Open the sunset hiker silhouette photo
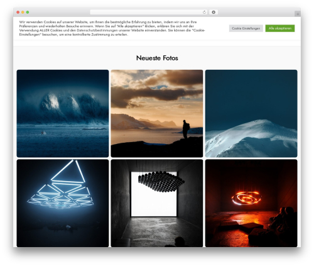 tap(157, 113)
